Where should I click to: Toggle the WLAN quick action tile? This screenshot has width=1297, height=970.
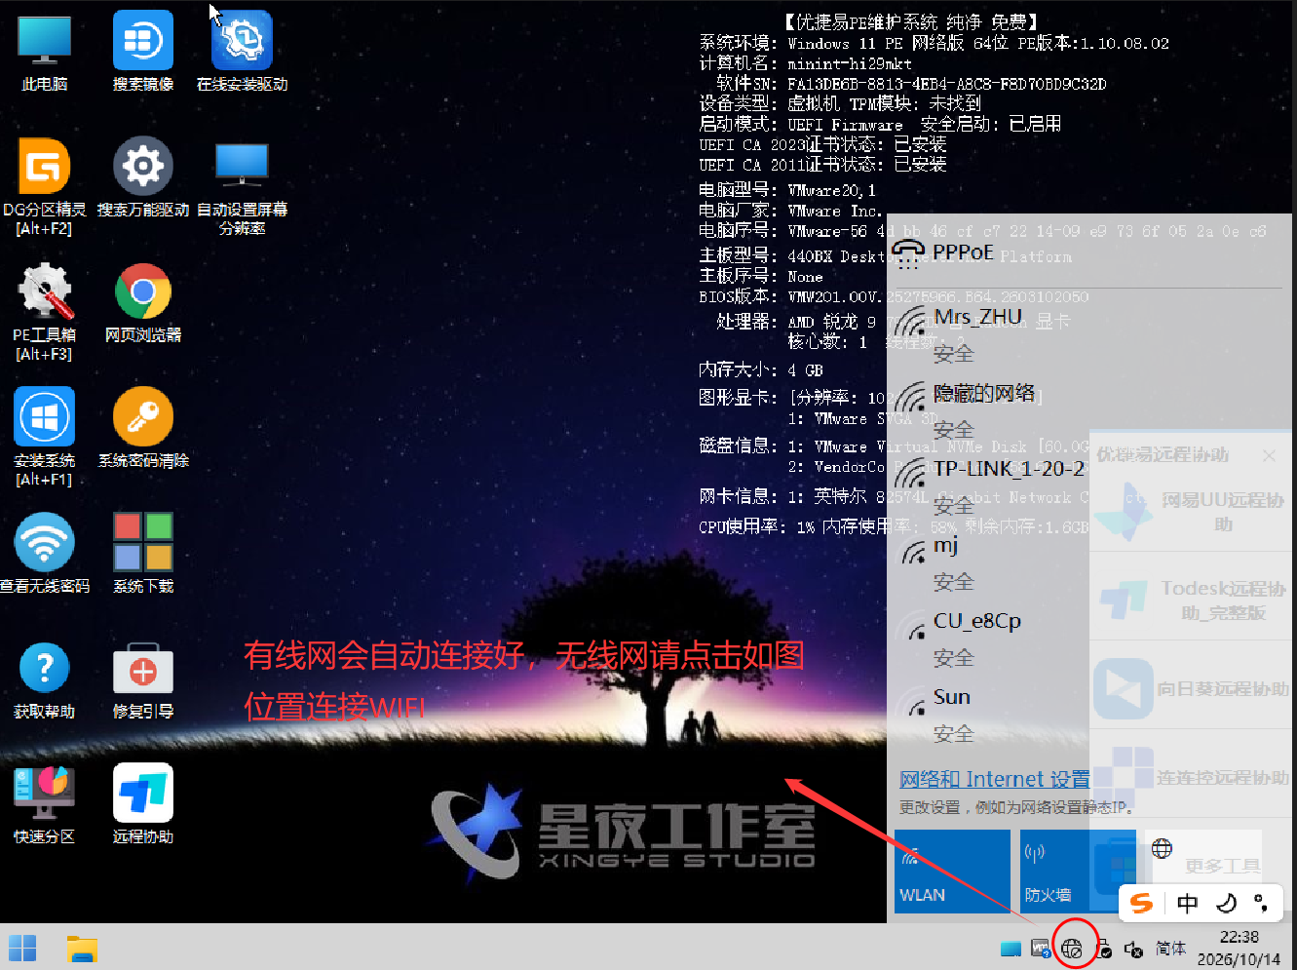coord(952,872)
